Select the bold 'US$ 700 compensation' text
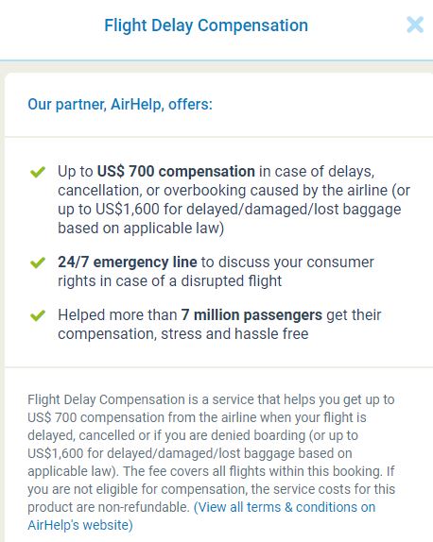The width and height of the screenshot is (433, 542). point(176,172)
